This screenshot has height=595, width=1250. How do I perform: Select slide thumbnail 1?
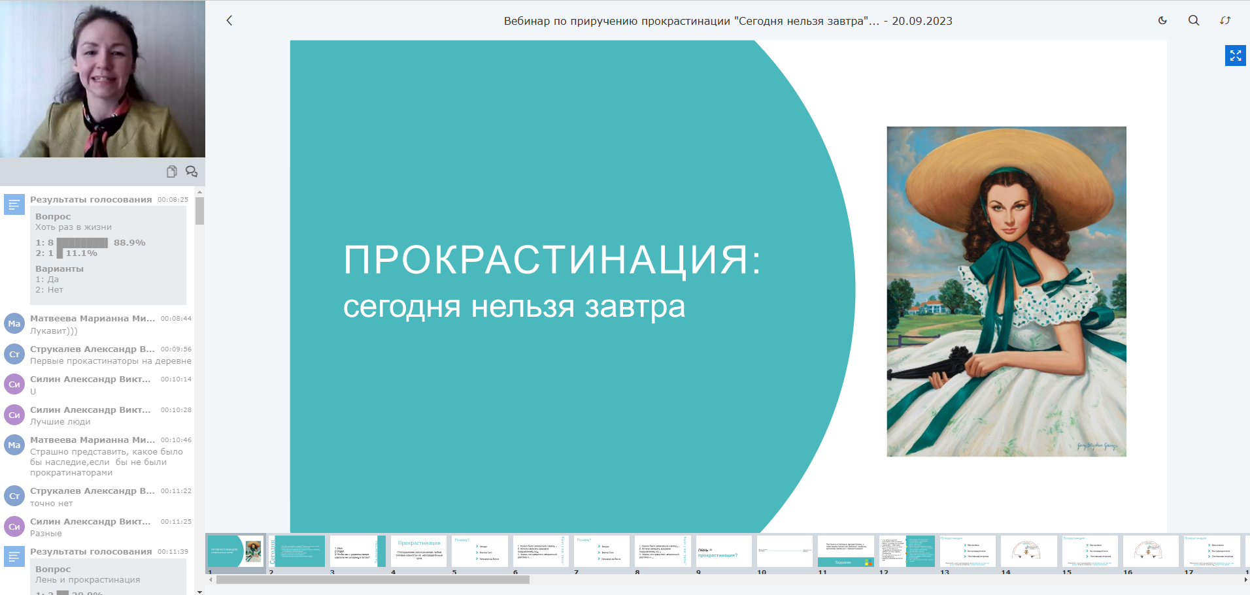tap(235, 551)
